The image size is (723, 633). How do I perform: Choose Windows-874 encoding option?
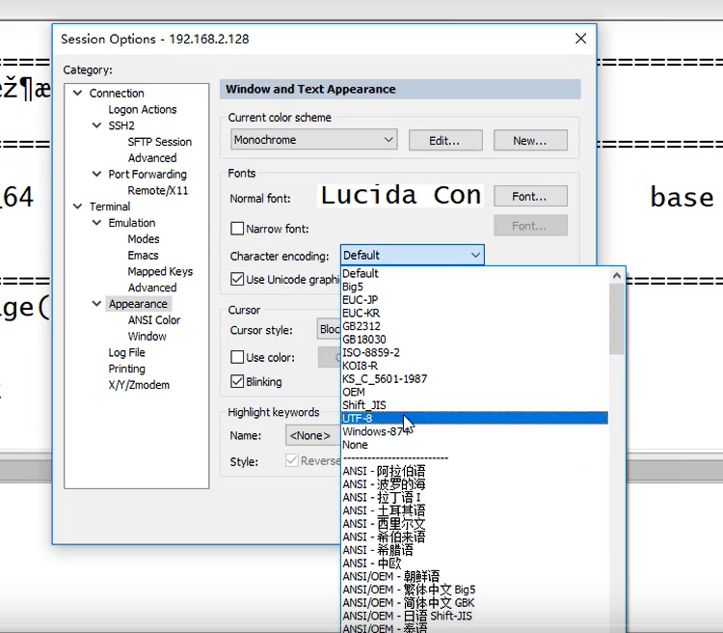474,431
